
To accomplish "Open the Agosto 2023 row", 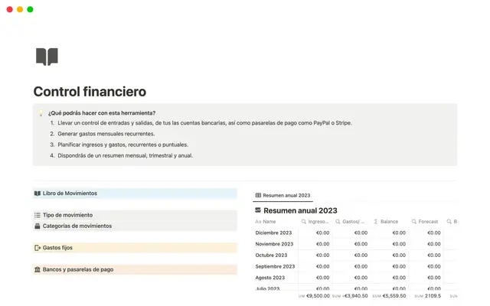I will click(270, 278).
